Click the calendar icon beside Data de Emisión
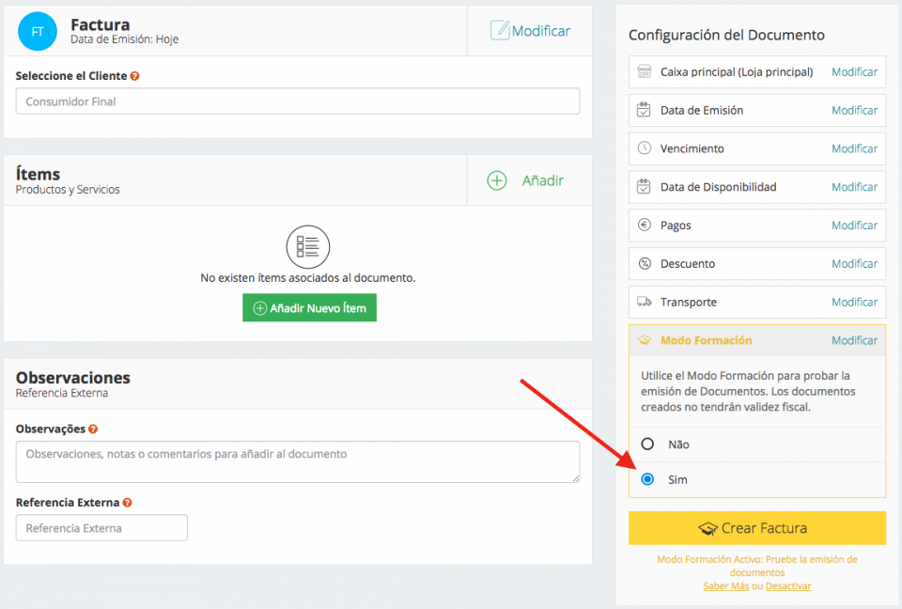Screen dimensions: 902x609 click(645, 110)
